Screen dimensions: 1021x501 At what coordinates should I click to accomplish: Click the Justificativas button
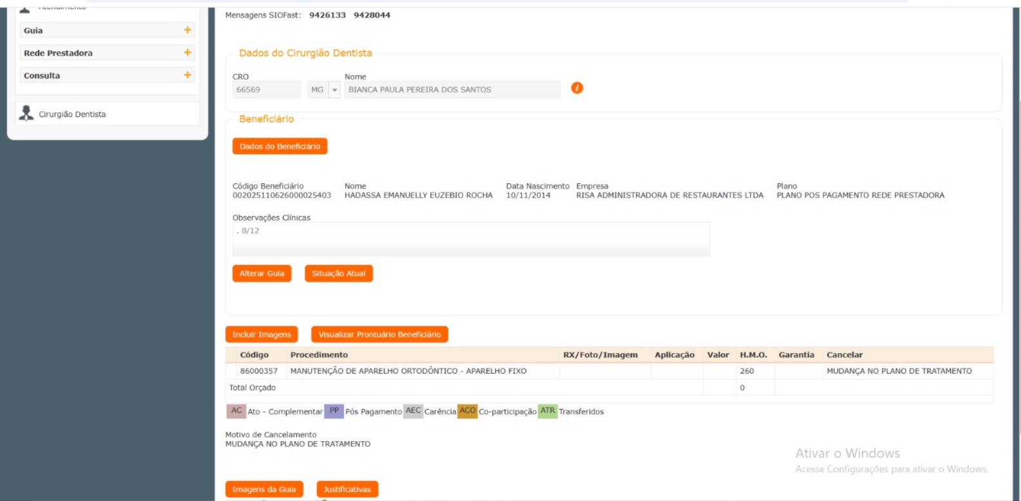point(347,489)
